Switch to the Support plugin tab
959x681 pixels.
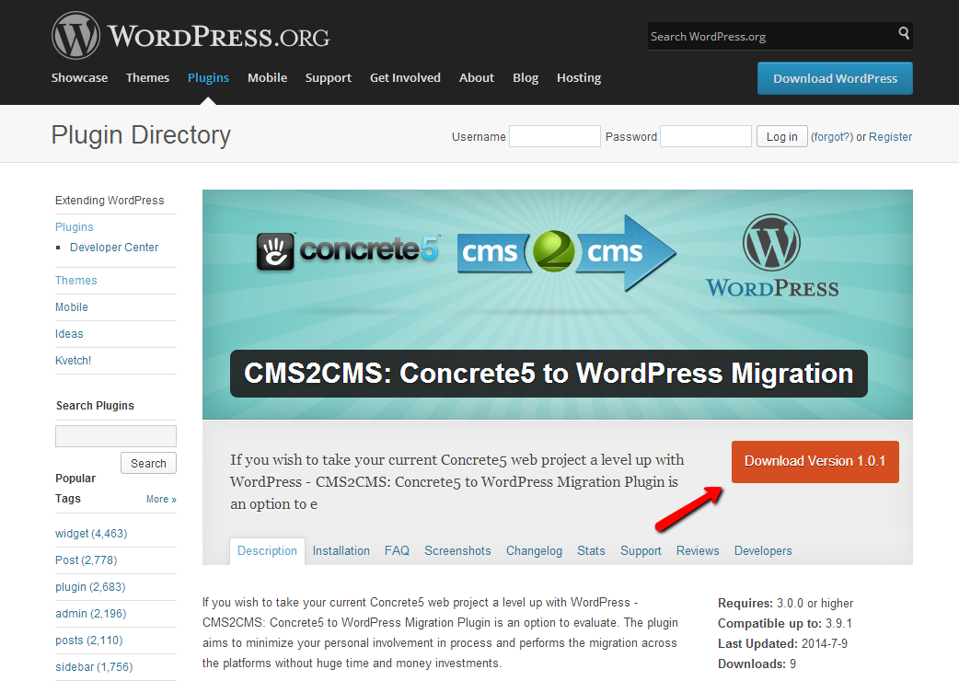(x=641, y=551)
